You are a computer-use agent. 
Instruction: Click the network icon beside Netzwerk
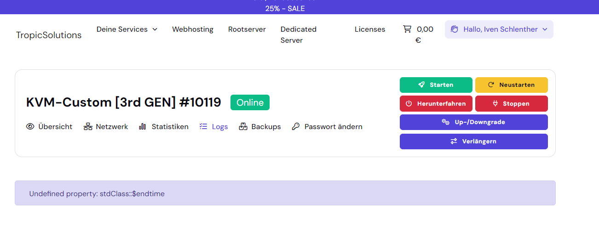coord(88,127)
